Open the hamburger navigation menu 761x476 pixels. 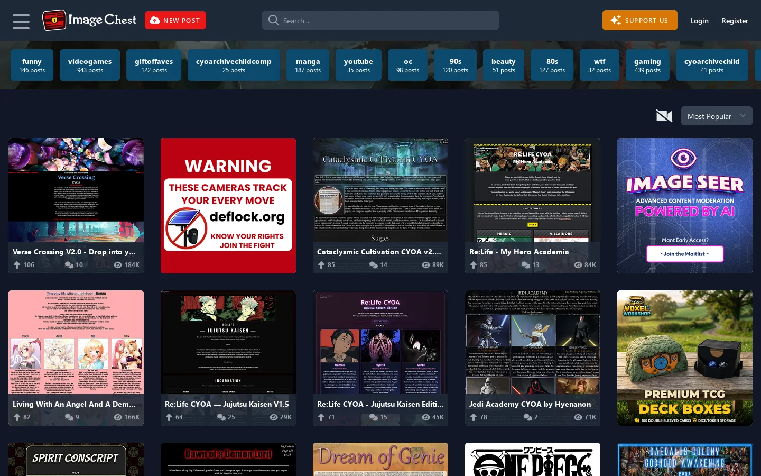coord(21,21)
